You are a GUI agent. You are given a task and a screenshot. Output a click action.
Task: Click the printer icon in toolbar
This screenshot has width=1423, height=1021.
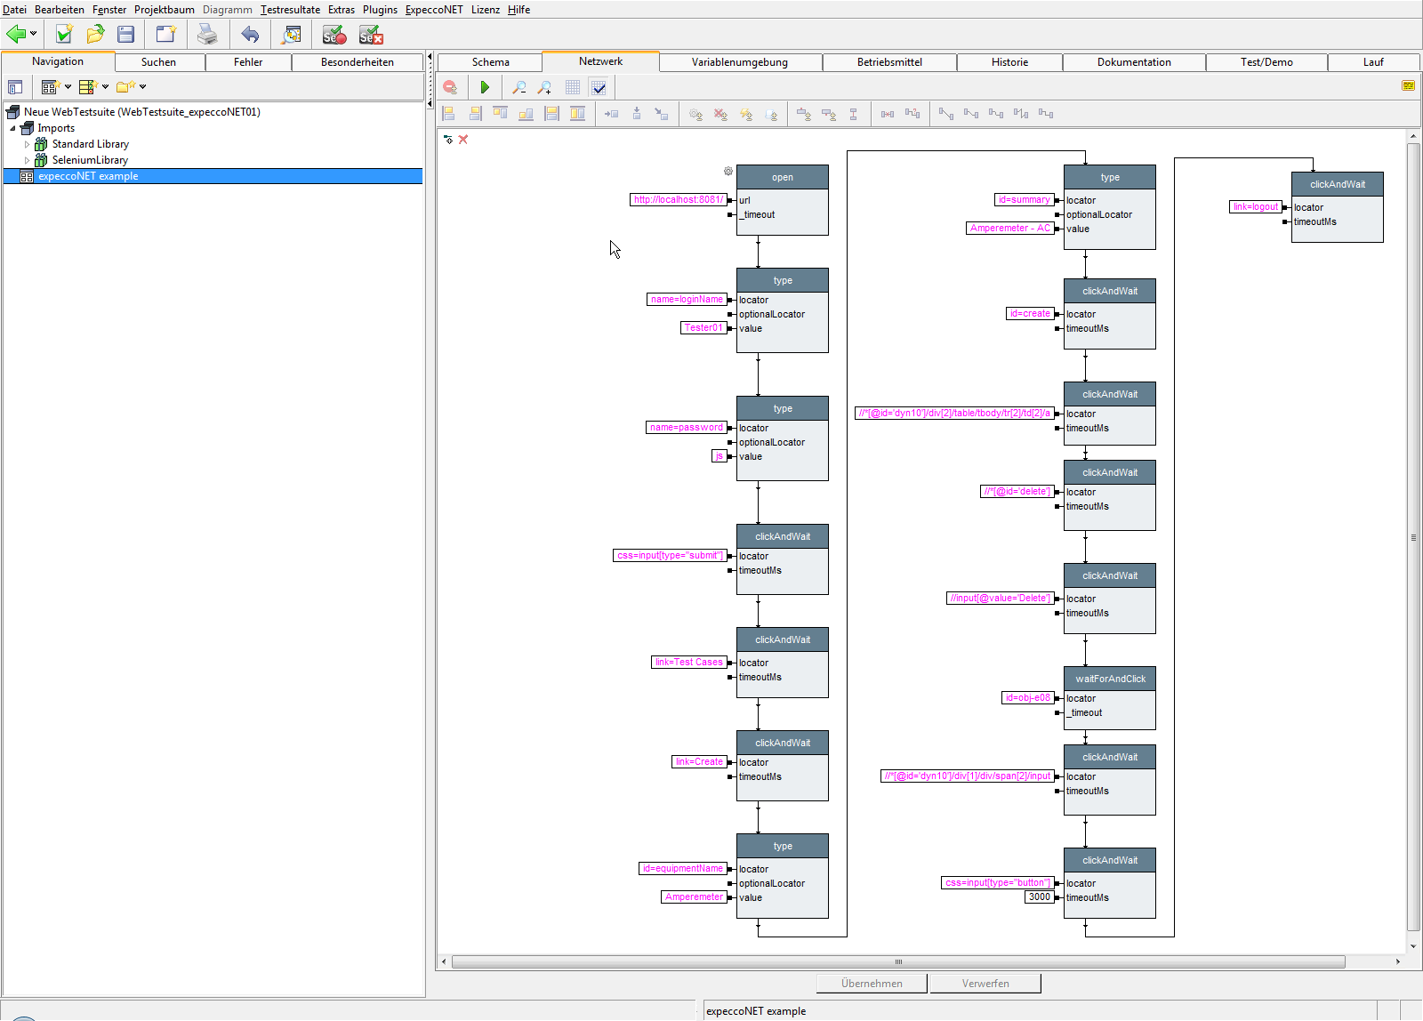(x=207, y=35)
